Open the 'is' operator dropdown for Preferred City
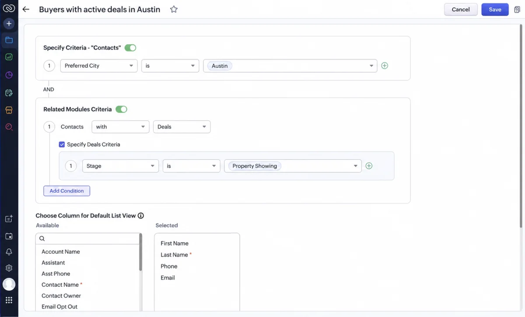 click(x=170, y=66)
